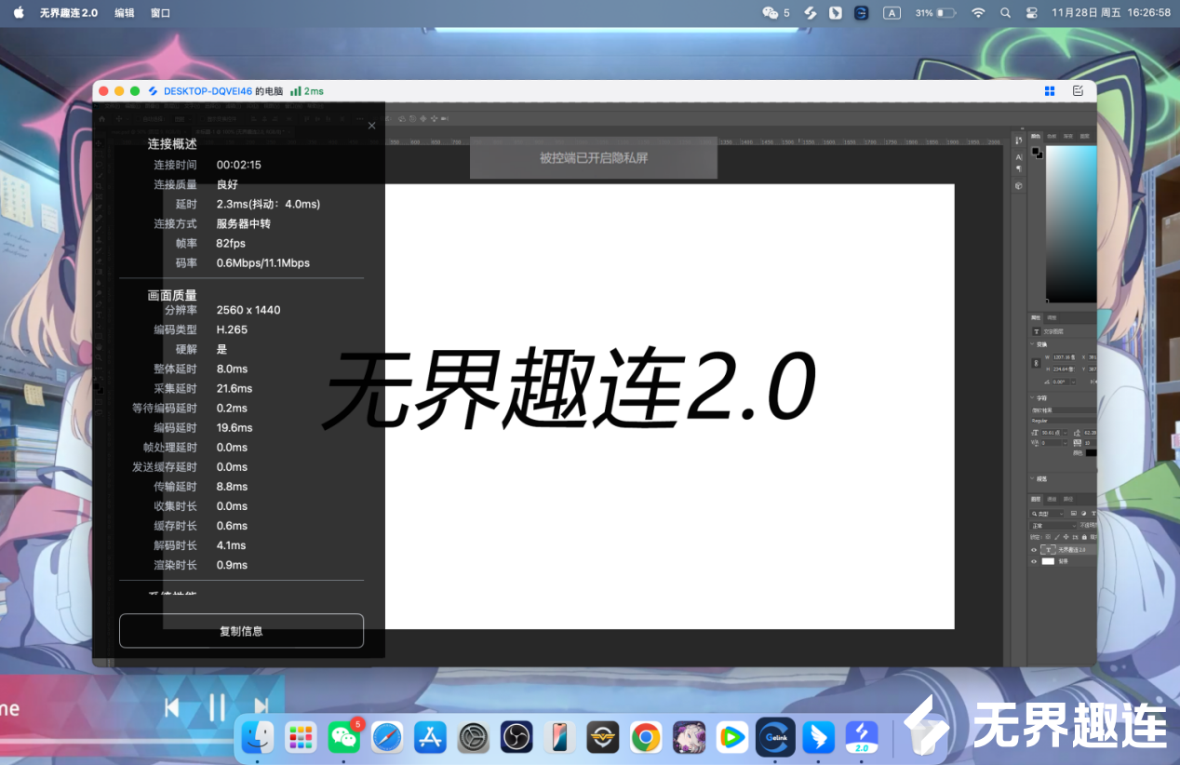This screenshot has height=765, width=1180.
Task: Open the Wi-Fi menu
Action: click(978, 13)
